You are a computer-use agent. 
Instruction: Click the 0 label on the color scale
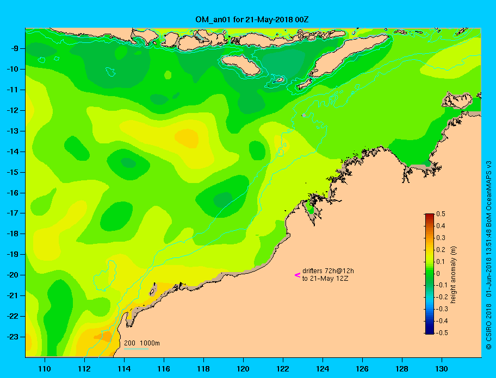[x=438, y=274]
